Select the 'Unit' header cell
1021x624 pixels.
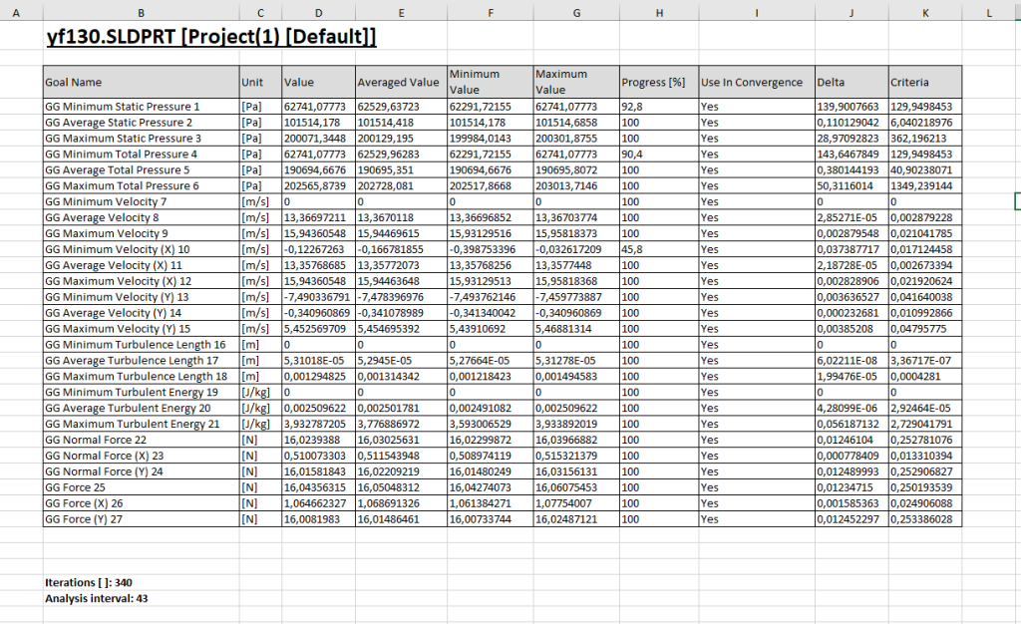[x=260, y=82]
